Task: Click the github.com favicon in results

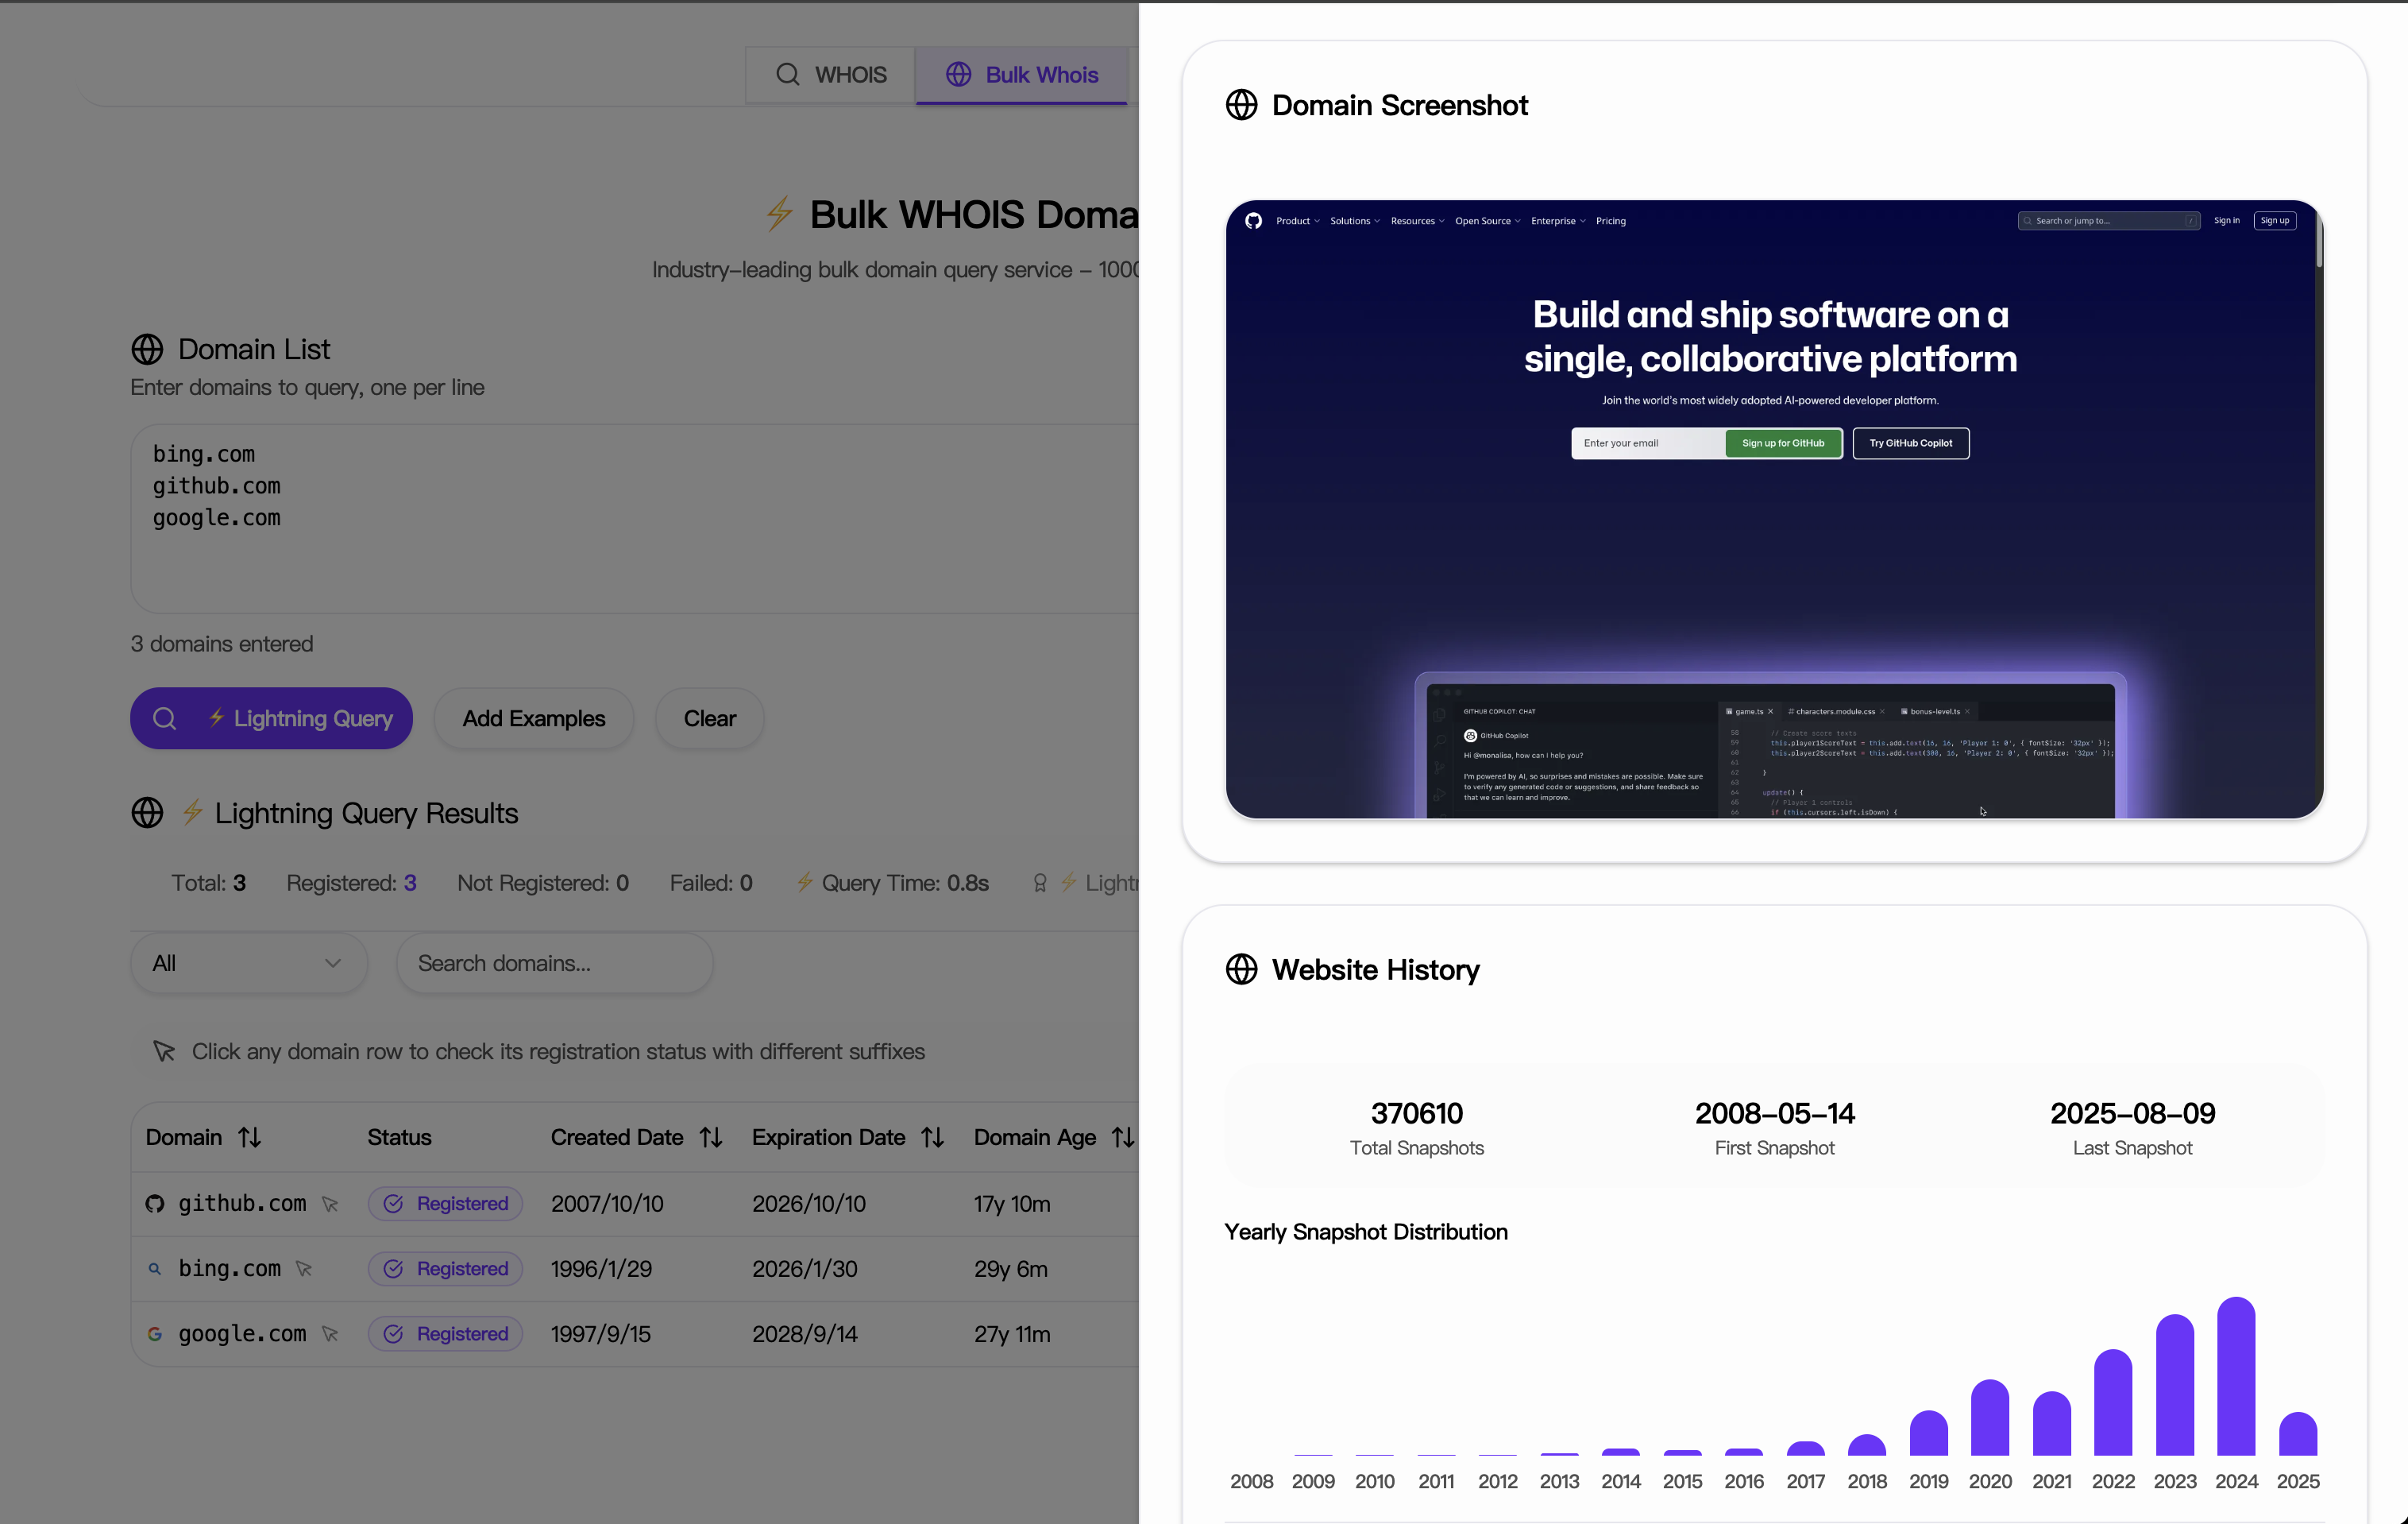Action: pos(155,1204)
